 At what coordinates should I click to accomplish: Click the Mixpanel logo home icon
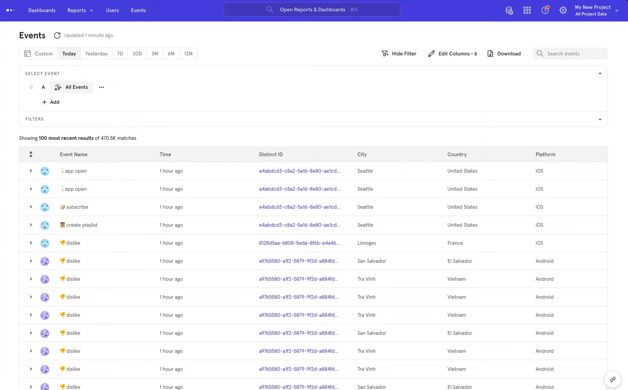pyautogui.click(x=10, y=10)
